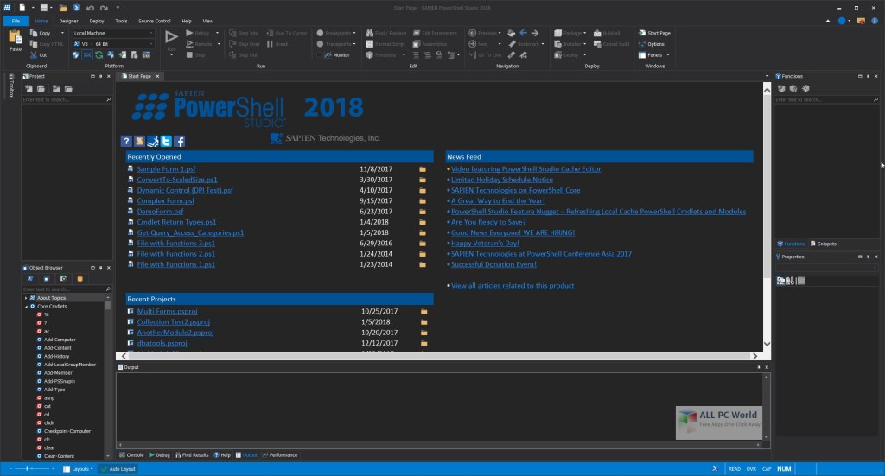Open folder location for Sample Form 1.psf
Screen dimensions: 885x476
[x=422, y=169]
